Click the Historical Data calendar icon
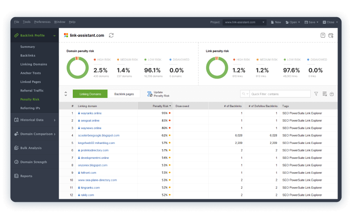Screen dimensions: 352x219 (x=16, y=120)
